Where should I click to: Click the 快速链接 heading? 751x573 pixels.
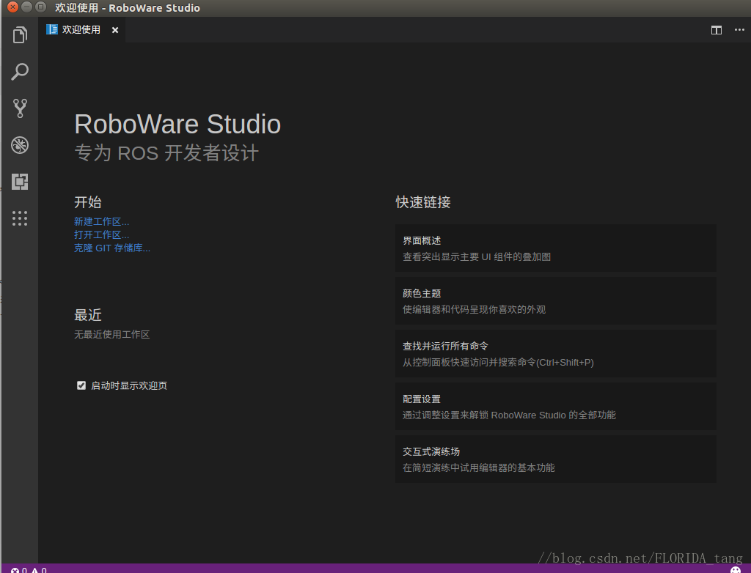423,202
